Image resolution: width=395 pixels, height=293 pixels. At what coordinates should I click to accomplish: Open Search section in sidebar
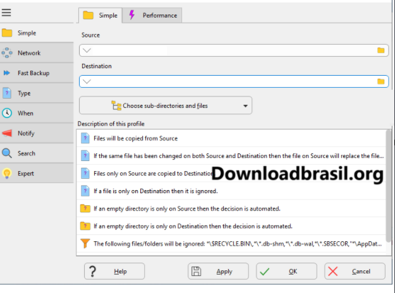coord(37,153)
